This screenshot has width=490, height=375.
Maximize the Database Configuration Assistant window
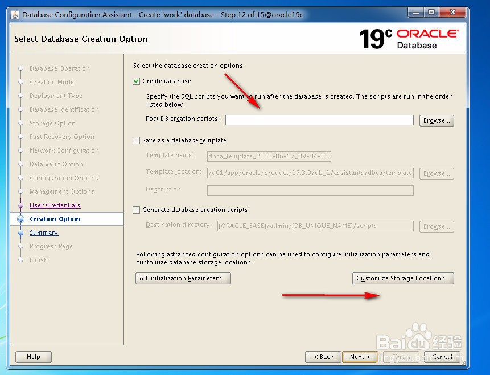(431, 13)
